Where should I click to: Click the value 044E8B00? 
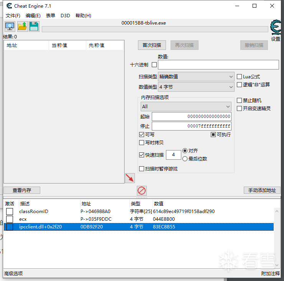click(x=164, y=219)
